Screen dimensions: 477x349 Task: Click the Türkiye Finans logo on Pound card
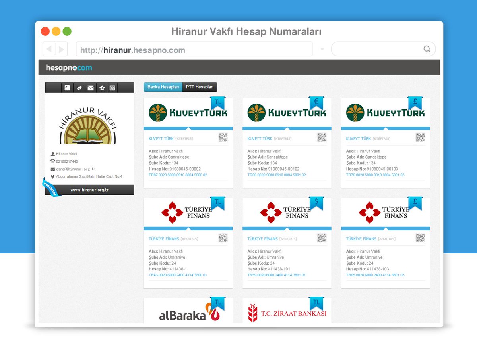point(384,212)
